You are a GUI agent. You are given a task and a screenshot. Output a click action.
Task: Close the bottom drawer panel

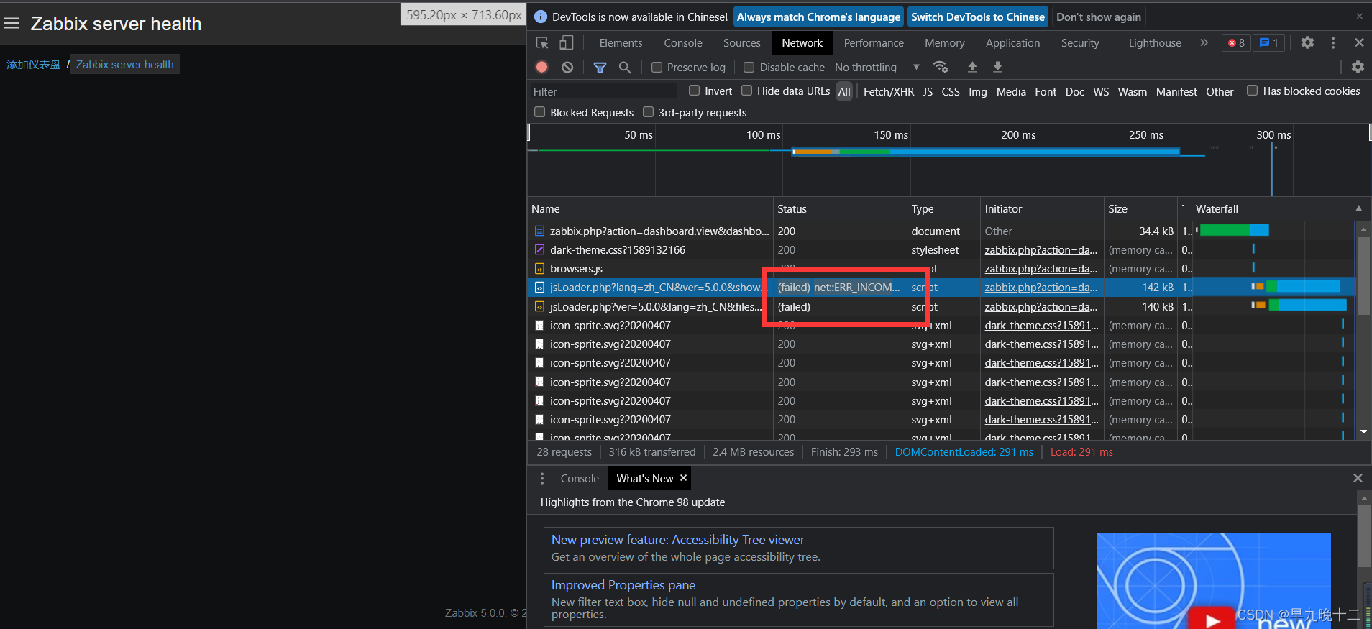coord(1358,478)
